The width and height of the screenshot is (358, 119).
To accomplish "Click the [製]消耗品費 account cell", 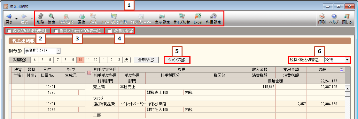I will 105,104.
